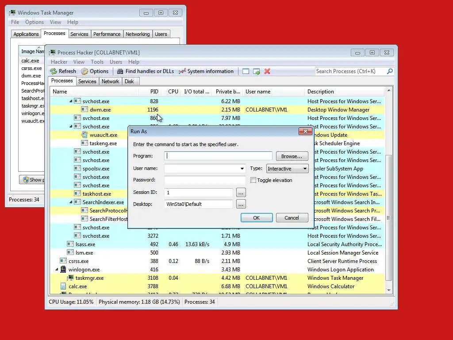Image resolution: width=453 pixels, height=340 pixels.
Task: Click Desktop browse ellipsis button
Action: (241, 204)
